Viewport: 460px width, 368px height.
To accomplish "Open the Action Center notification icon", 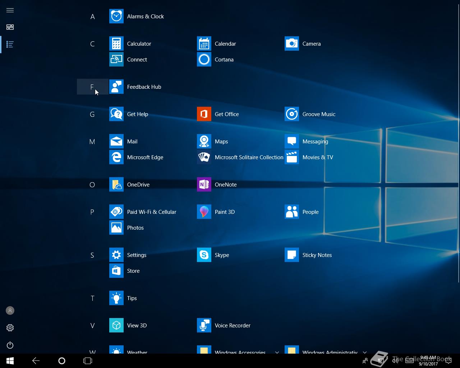I will (x=448, y=361).
